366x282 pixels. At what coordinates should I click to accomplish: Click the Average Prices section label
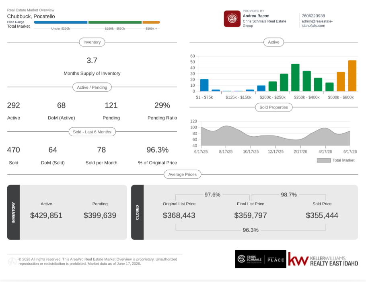[x=183, y=175]
